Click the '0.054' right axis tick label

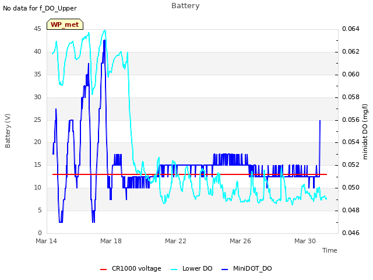[x=351, y=142]
